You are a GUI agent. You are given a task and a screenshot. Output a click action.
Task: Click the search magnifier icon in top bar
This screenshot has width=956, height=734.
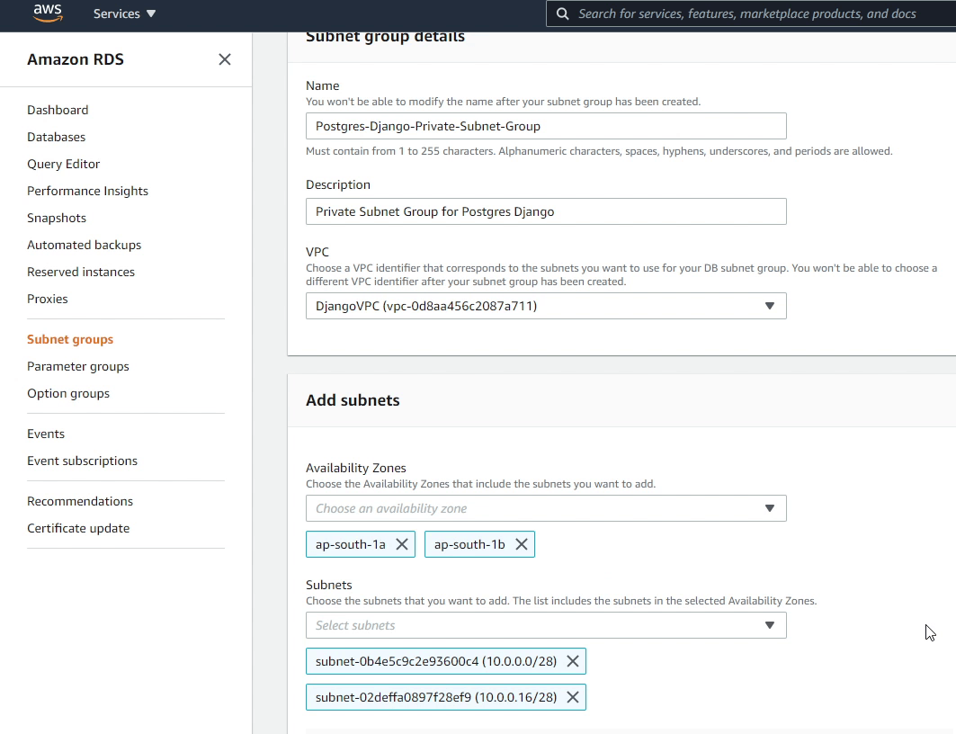pos(563,13)
